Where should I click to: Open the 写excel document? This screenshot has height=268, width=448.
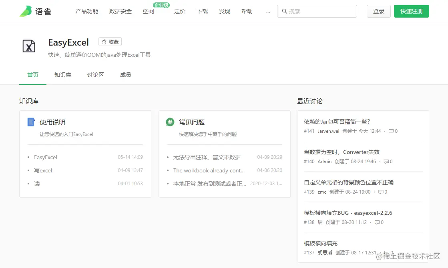[43, 170]
